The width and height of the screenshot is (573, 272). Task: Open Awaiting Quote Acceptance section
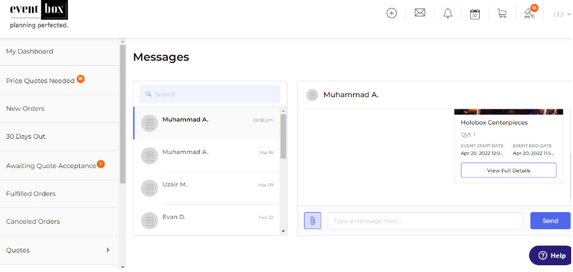tap(51, 165)
